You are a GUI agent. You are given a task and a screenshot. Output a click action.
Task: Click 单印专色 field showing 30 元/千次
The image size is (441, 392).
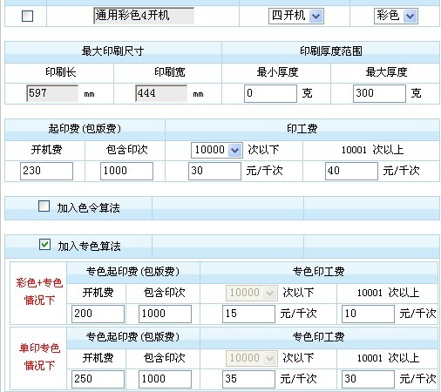(x=368, y=379)
